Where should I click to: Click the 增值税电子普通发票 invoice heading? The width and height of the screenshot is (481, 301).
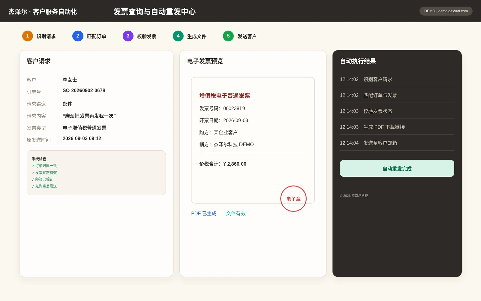[x=224, y=96]
